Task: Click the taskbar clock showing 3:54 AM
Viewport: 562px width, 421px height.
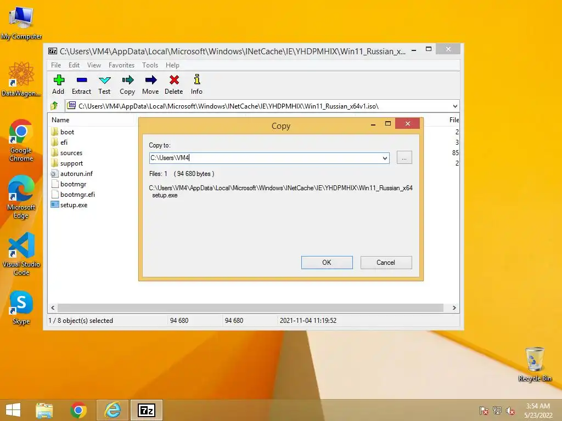Action: [x=538, y=411]
